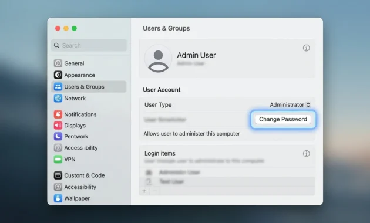Click the Network globe icon
370x223 pixels.
pos(58,98)
